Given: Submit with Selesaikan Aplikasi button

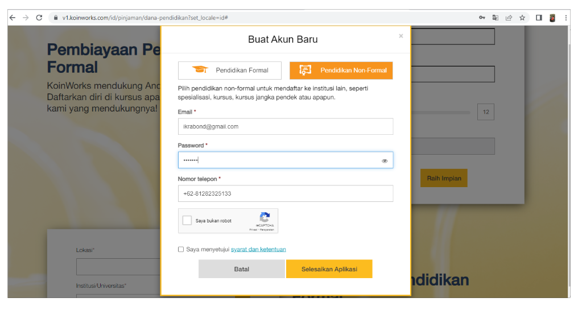Looking at the screenshot, I should coord(329,269).
